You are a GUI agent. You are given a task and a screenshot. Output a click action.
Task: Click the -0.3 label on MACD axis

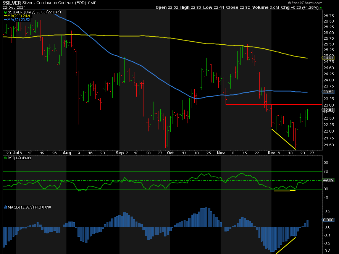327,251
